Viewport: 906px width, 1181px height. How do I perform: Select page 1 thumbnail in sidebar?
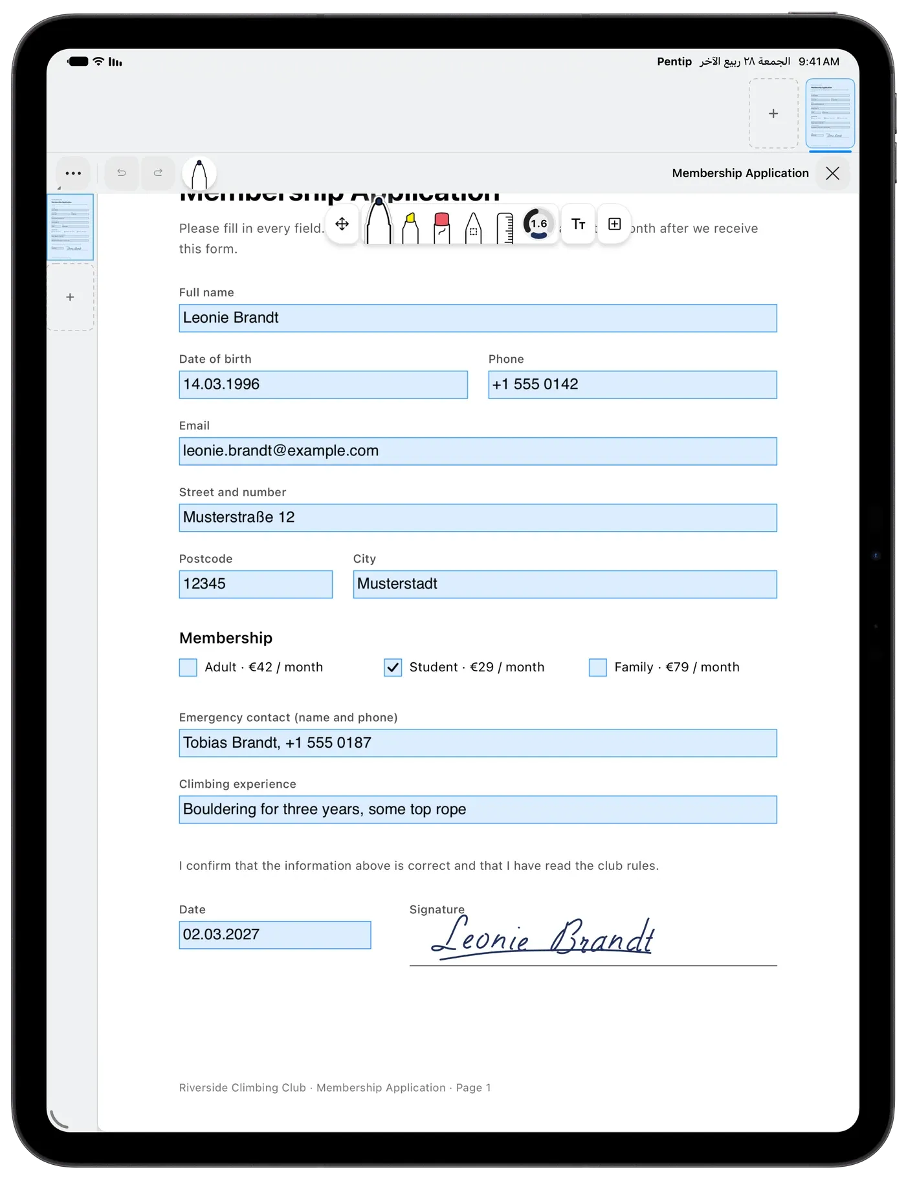tap(71, 227)
